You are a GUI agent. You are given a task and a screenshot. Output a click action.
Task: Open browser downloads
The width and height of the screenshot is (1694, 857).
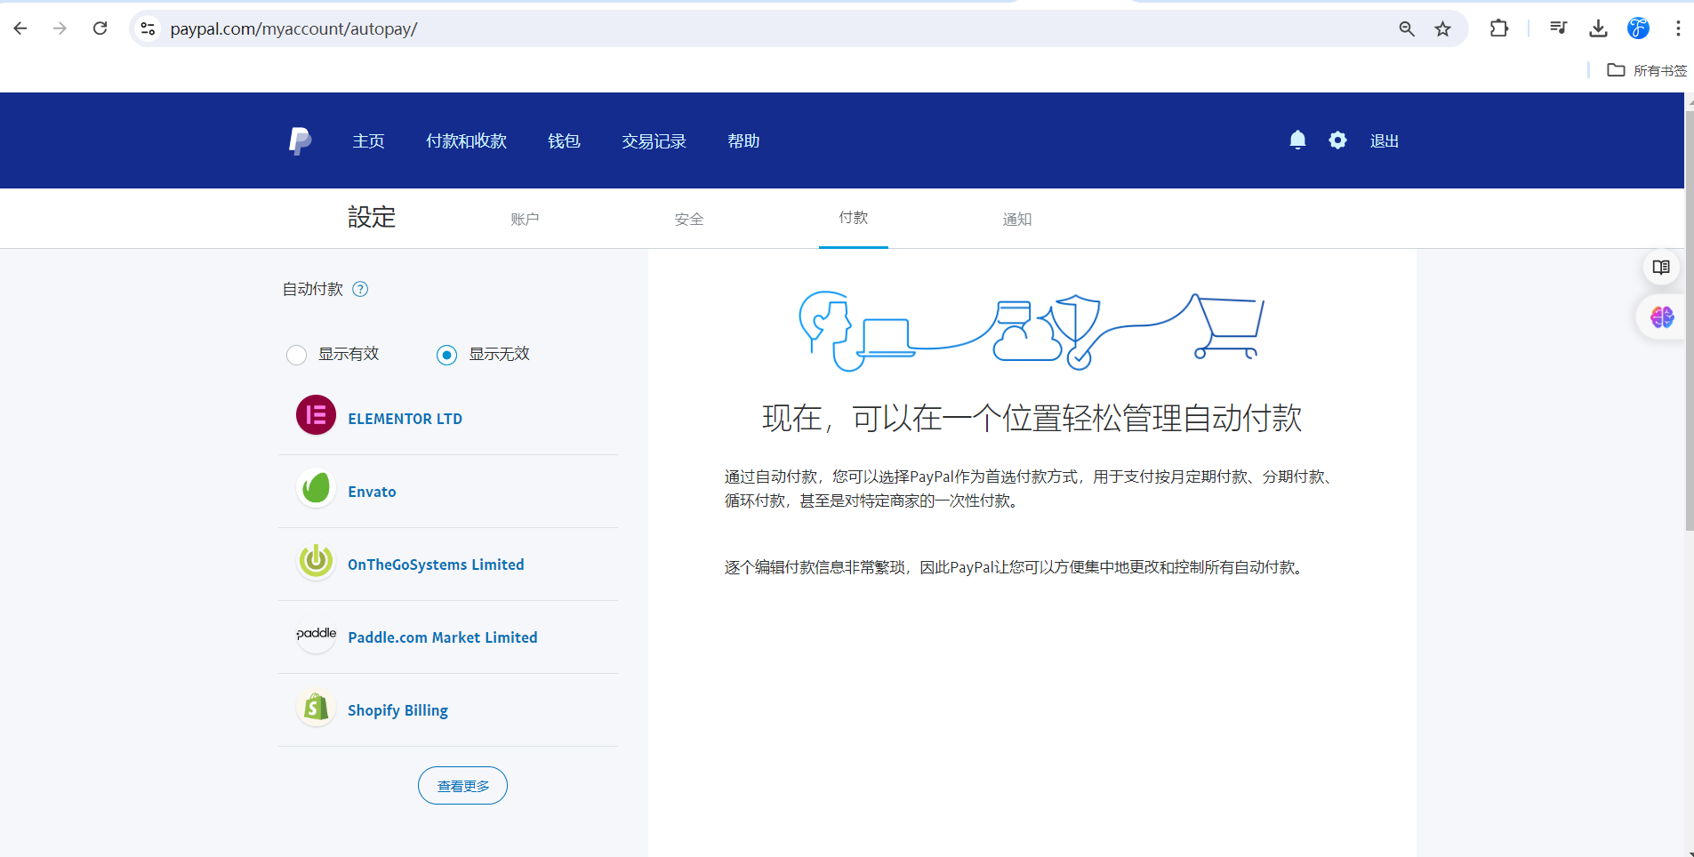[1598, 28]
